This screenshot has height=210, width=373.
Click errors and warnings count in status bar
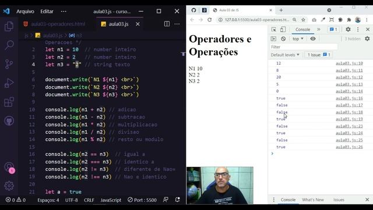tap(16, 200)
